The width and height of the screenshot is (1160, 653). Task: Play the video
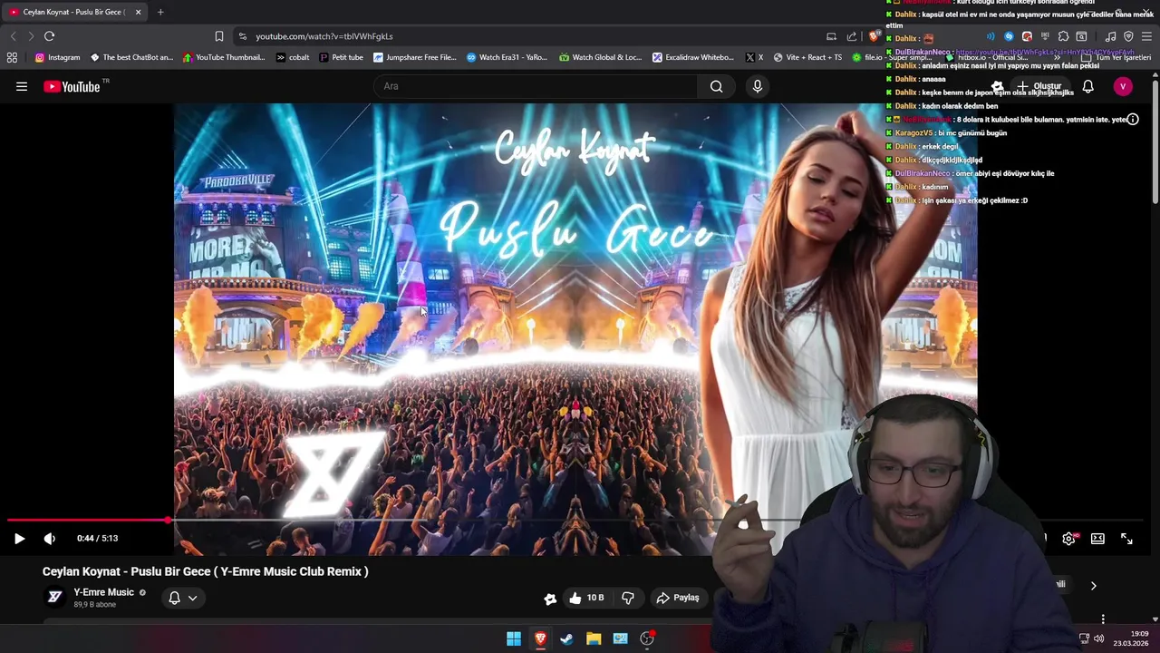coord(19,538)
